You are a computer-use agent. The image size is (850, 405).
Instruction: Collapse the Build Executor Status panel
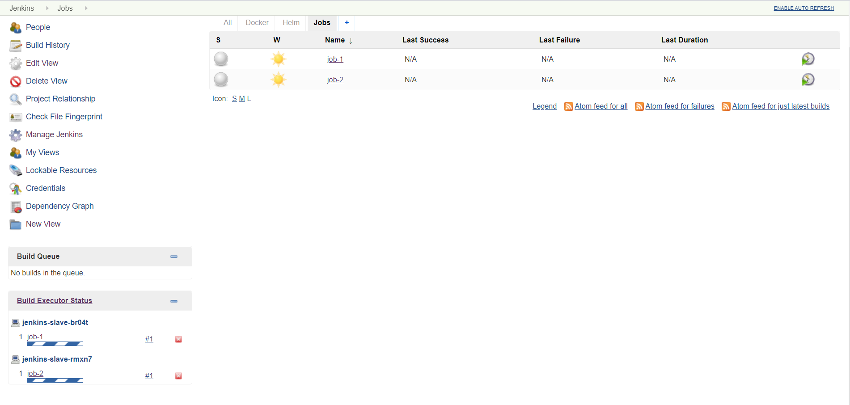pos(174,301)
